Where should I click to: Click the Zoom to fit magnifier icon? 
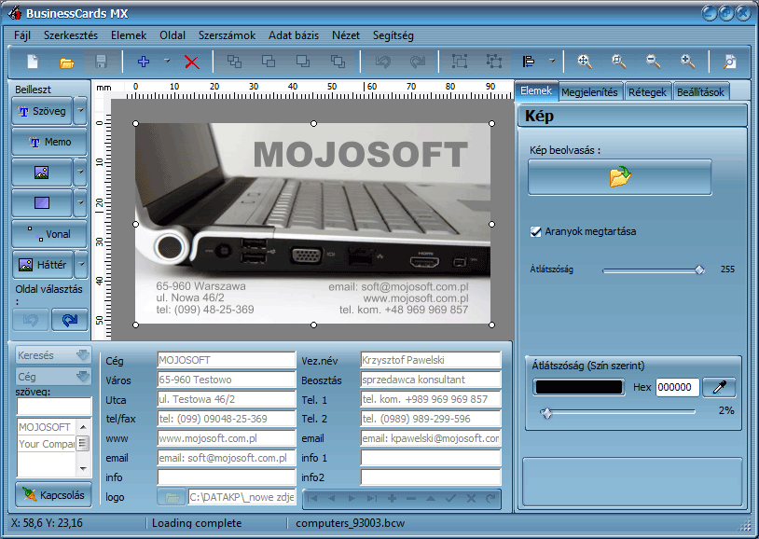[x=585, y=62]
